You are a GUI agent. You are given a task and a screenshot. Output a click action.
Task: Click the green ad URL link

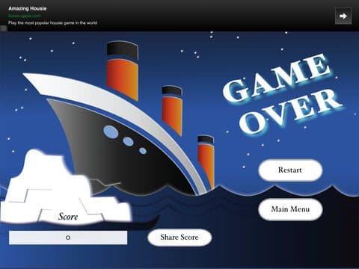[x=25, y=16]
